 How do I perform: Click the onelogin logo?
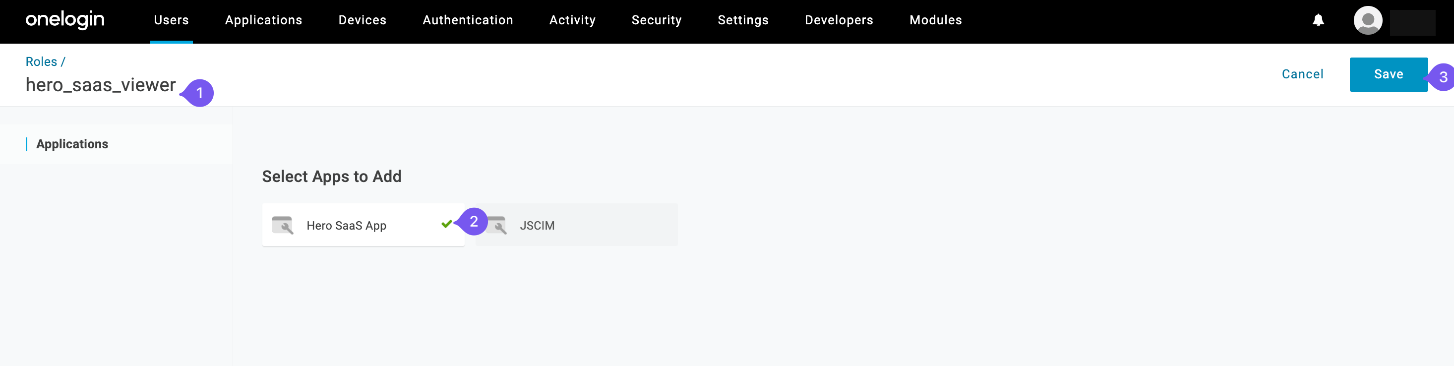click(x=65, y=20)
